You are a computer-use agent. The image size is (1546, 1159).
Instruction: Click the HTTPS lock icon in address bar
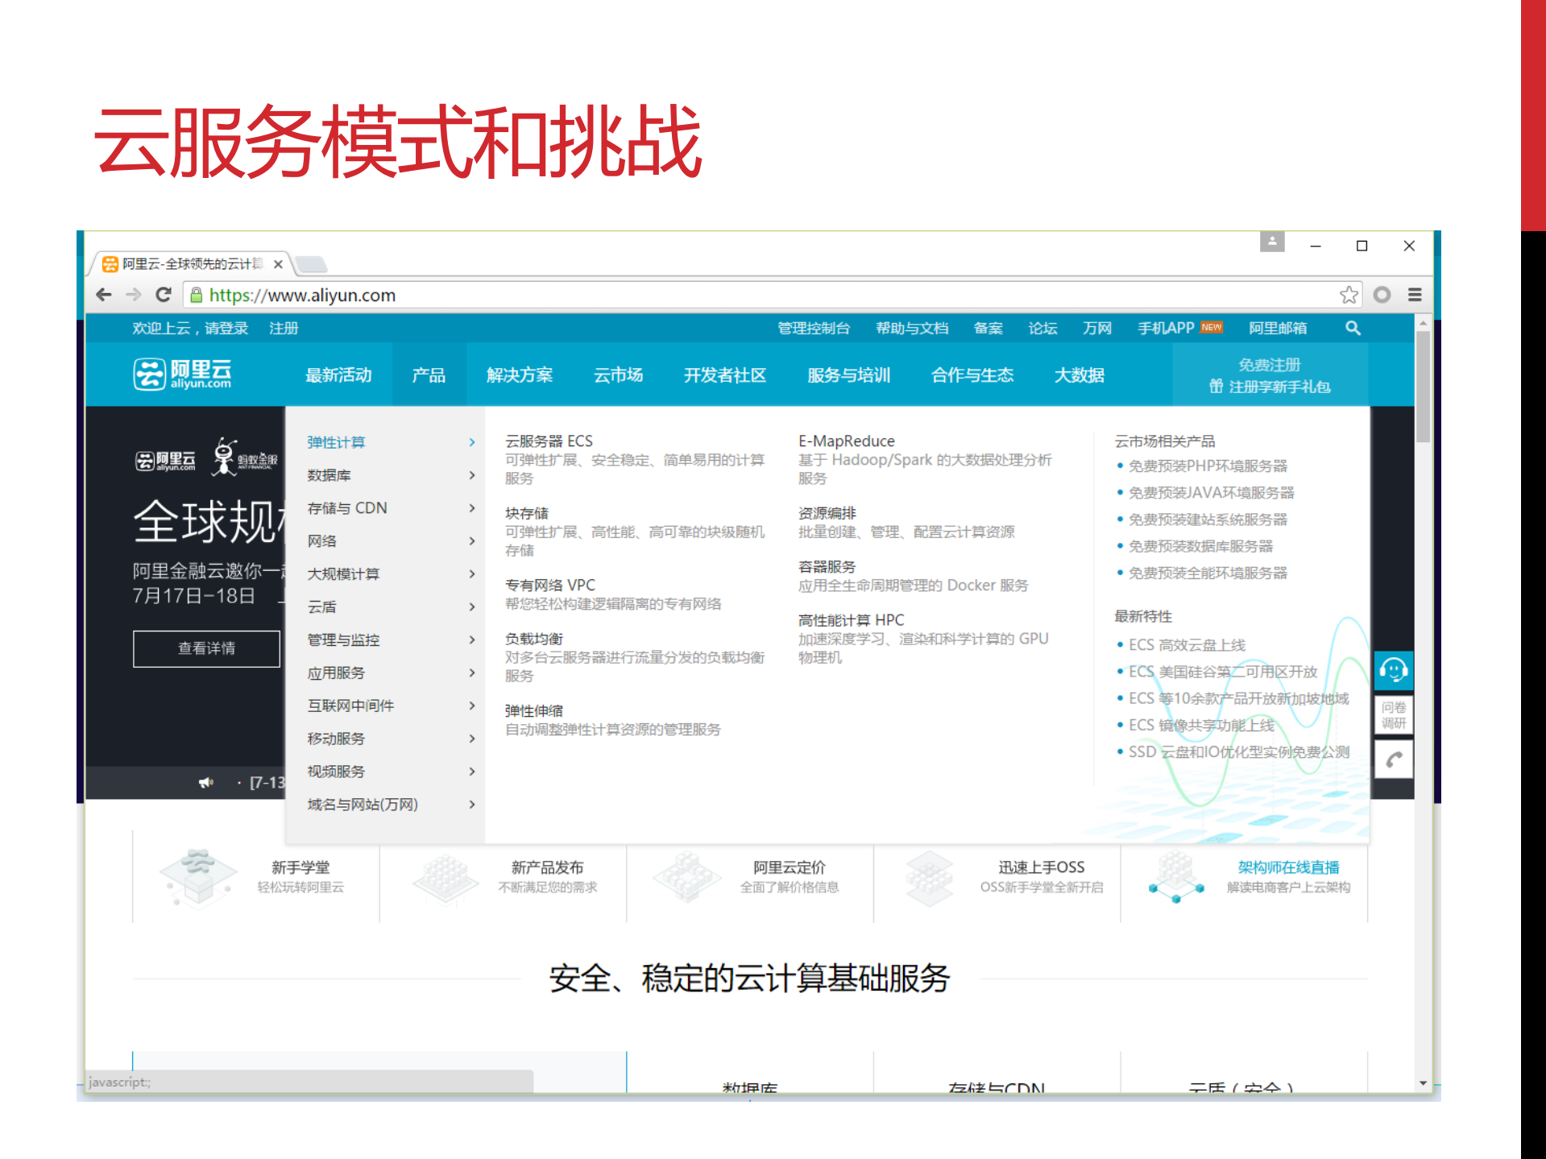click(196, 295)
